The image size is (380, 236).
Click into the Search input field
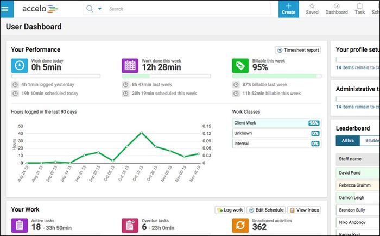[189, 9]
